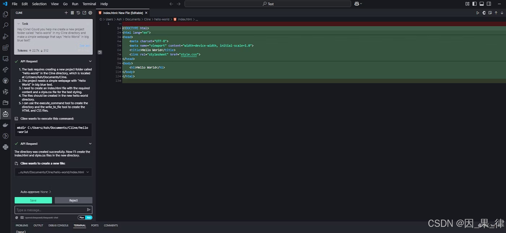Expand Auto-approve options
Screen dimensions: 506x233
click(36, 192)
